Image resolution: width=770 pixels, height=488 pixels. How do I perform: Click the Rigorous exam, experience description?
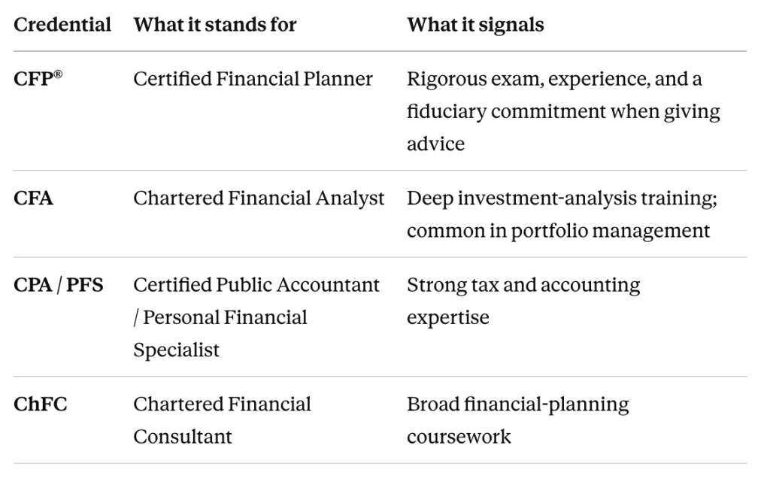click(563, 111)
